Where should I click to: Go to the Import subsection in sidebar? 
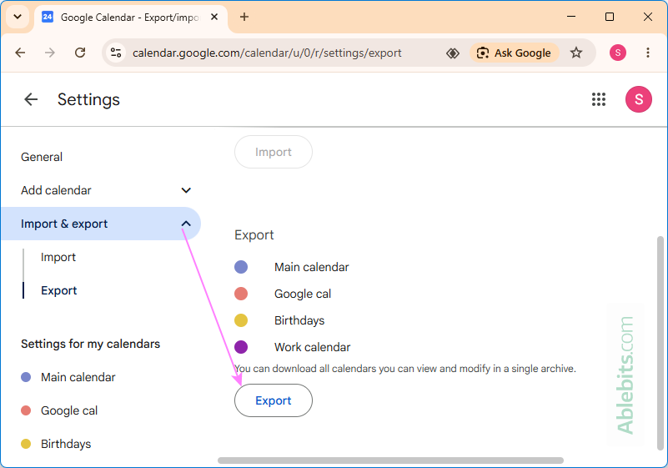click(x=58, y=257)
